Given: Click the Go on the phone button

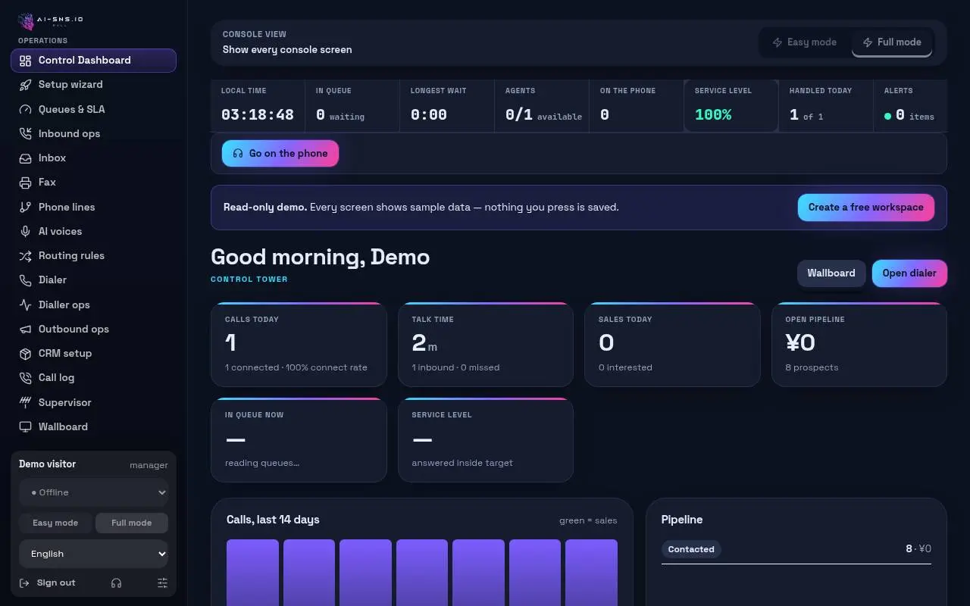Looking at the screenshot, I should click(x=280, y=154).
